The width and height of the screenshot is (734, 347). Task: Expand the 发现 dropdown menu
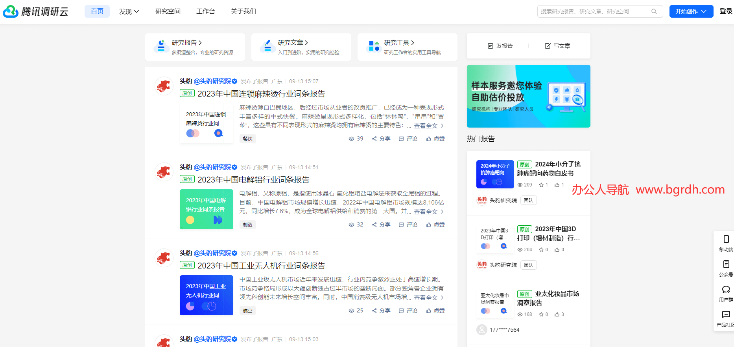pos(129,11)
